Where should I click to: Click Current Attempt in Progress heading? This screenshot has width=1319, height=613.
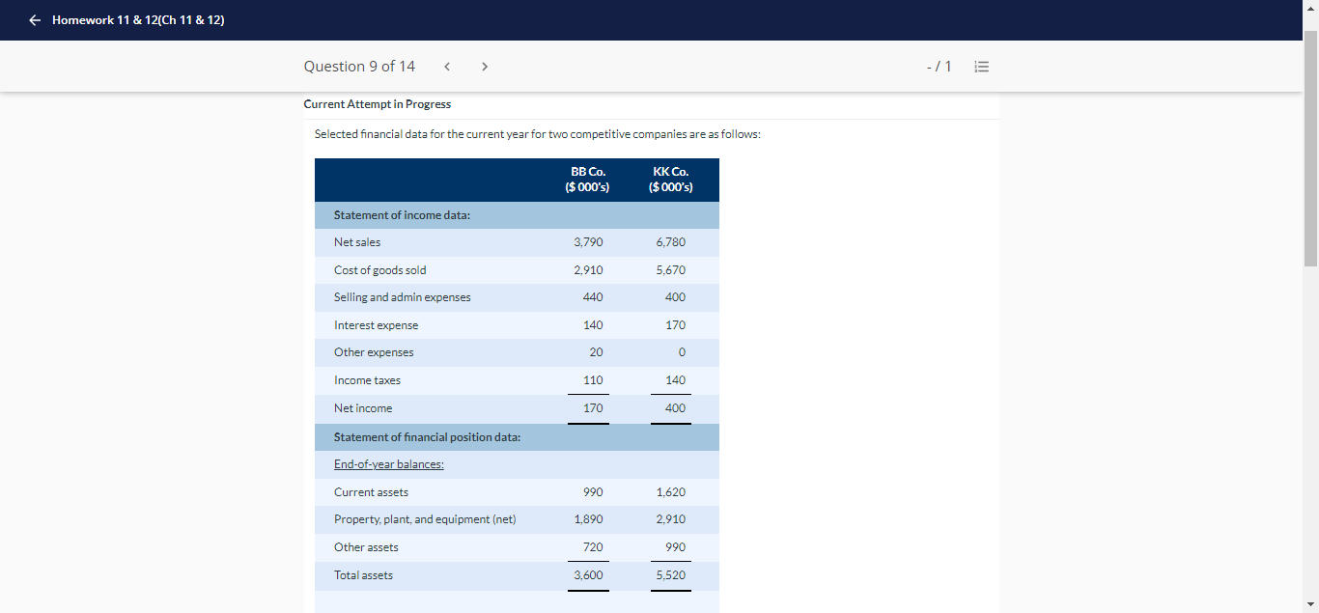[x=377, y=104]
